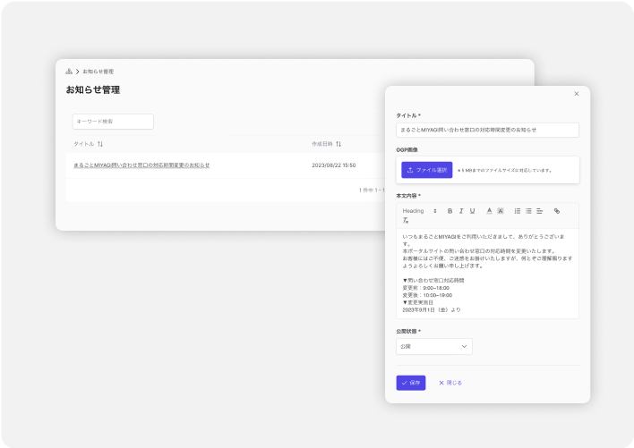This screenshot has width=634, height=448.
Task: Toggle underline formatting in editor toolbar
Action: 472,211
